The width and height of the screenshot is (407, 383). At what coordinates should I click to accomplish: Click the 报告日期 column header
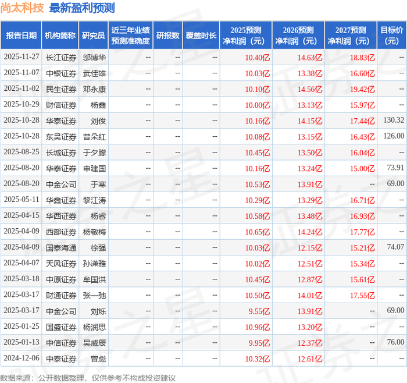click(x=21, y=36)
